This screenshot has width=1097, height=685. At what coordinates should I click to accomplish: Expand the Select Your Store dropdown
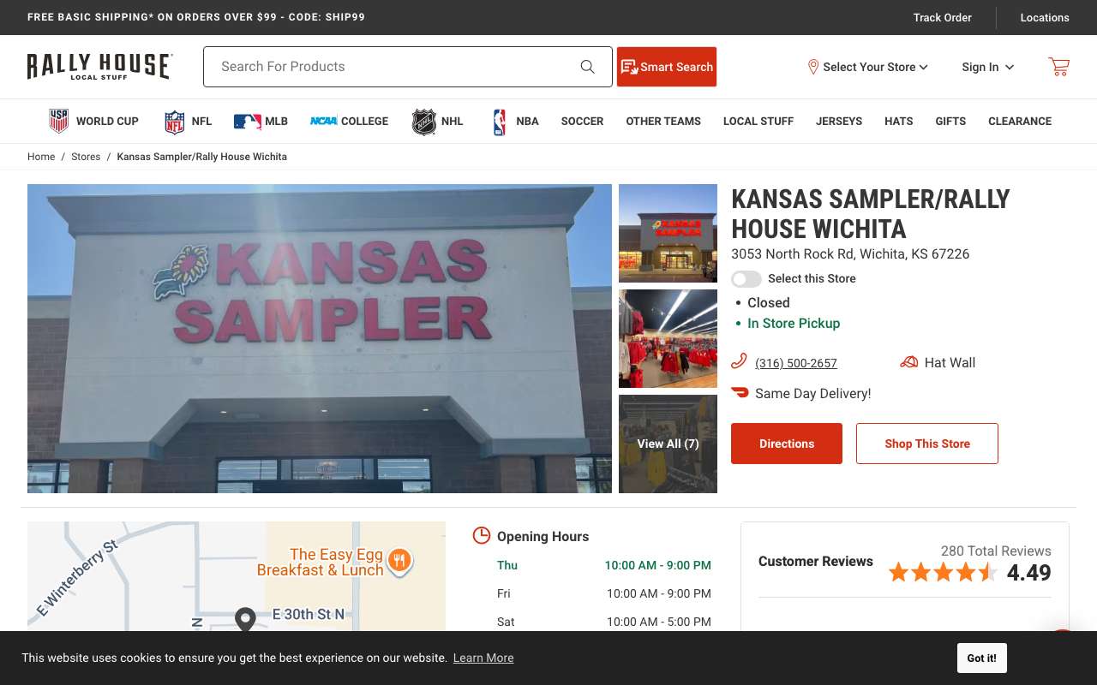point(867,67)
